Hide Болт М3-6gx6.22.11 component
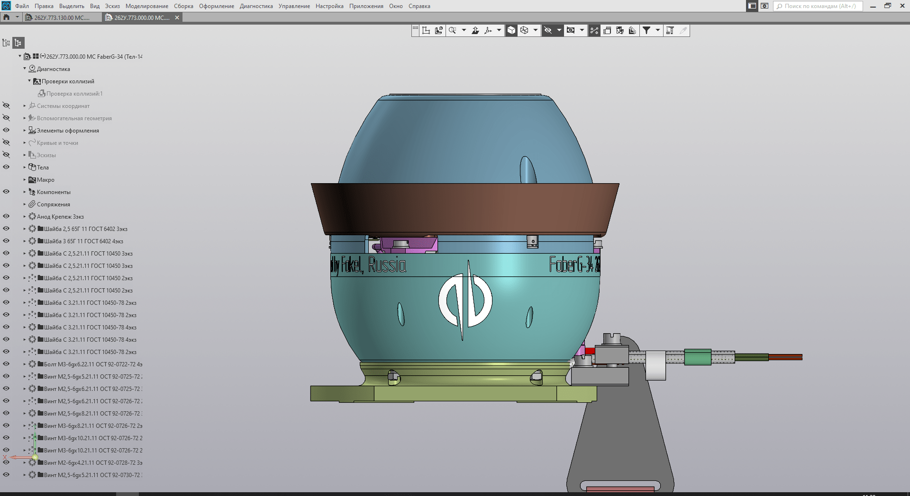Screen dimensions: 910x496 6,364
